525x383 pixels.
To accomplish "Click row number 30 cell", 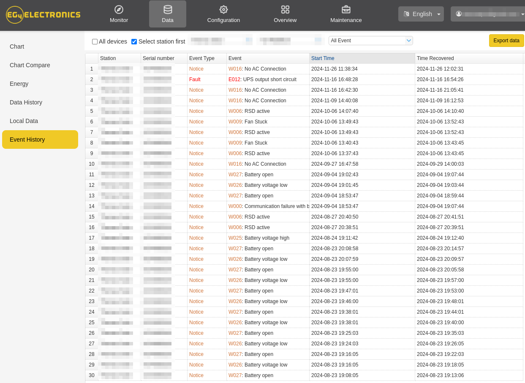I will pyautogui.click(x=92, y=375).
